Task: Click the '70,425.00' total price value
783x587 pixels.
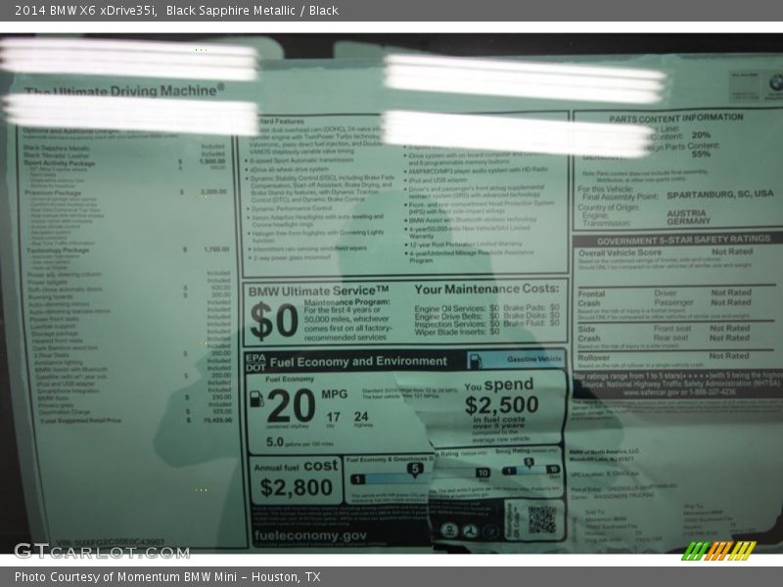Action: [x=217, y=421]
